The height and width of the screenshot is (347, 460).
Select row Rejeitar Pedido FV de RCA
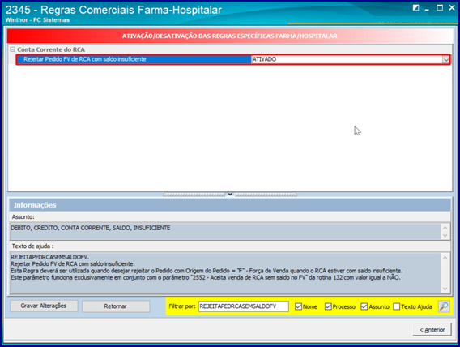click(134, 59)
